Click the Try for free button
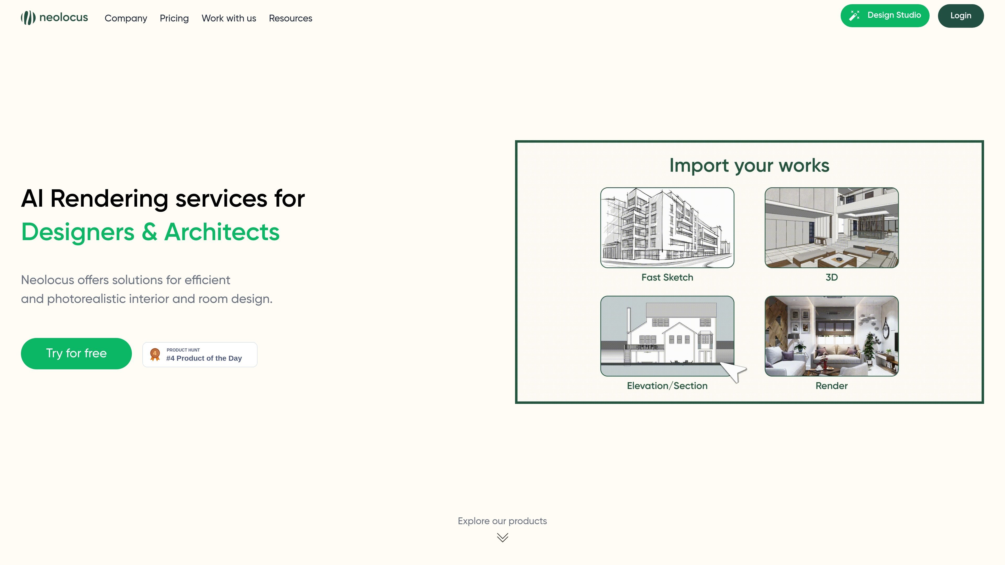The image size is (1005, 565). pos(76,353)
